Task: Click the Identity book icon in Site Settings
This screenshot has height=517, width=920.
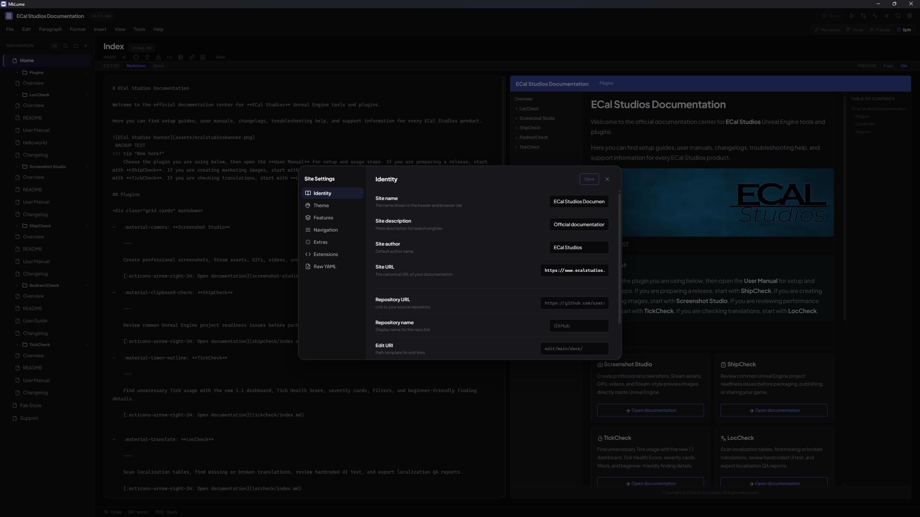Action: pyautogui.click(x=308, y=193)
